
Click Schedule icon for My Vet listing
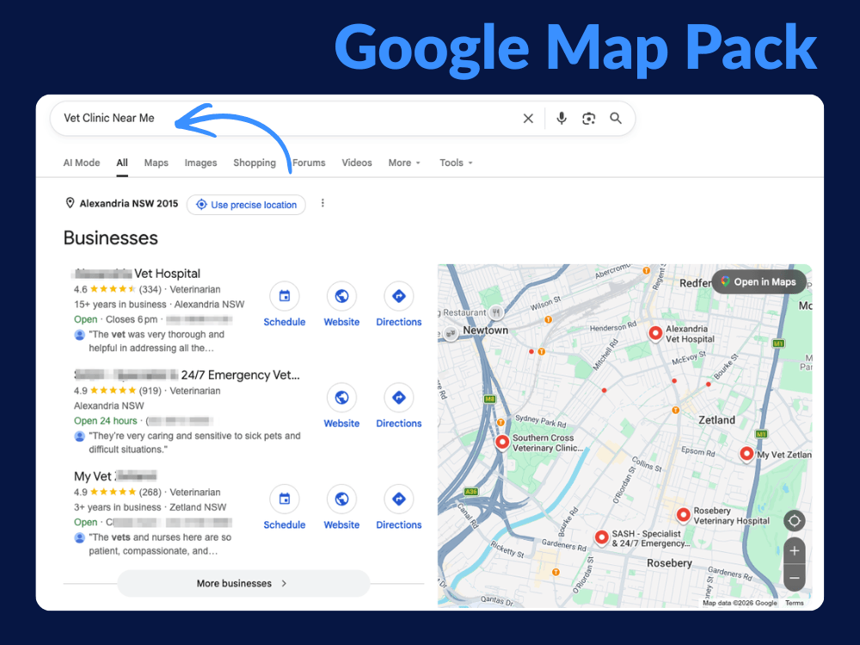tap(284, 499)
